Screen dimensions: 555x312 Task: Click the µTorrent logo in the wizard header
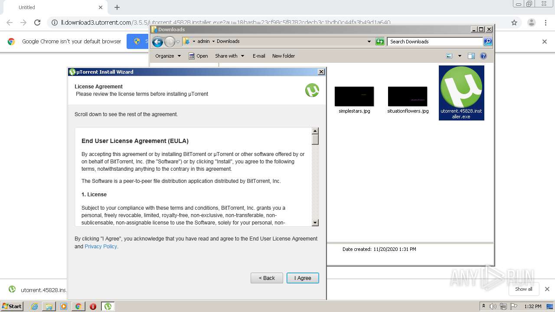[x=312, y=90]
